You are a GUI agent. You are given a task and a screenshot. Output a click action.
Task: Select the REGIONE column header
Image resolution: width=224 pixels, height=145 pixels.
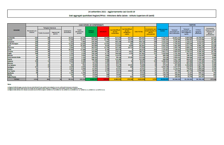pos(17,30)
